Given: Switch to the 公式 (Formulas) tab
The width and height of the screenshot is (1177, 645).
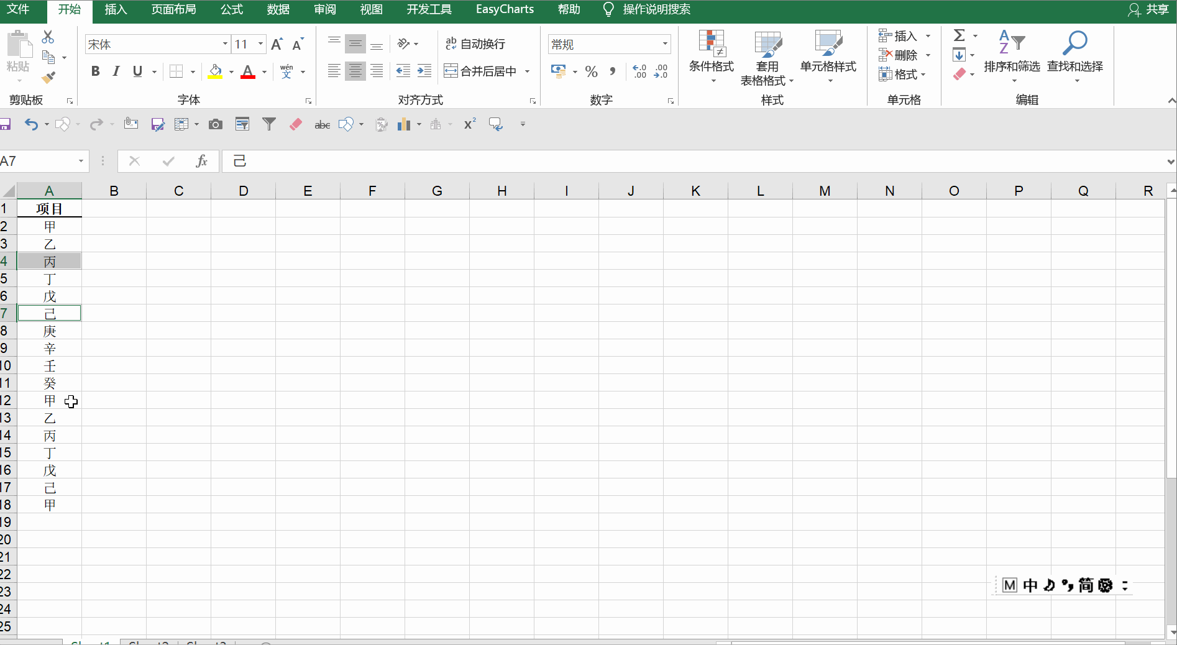Looking at the screenshot, I should [232, 9].
